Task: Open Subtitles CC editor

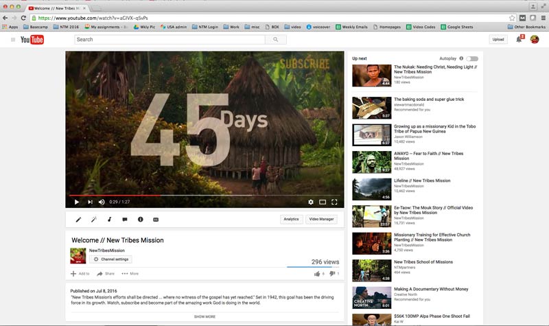Action: click(x=156, y=220)
